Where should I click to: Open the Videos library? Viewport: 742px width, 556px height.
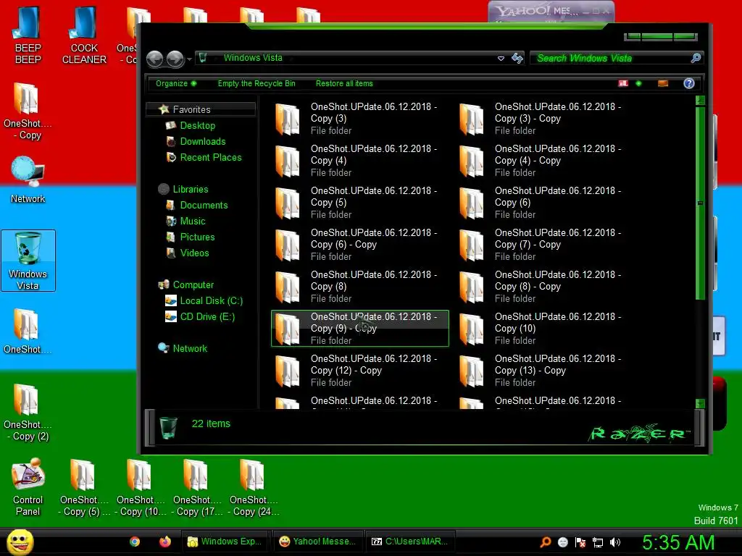(194, 253)
